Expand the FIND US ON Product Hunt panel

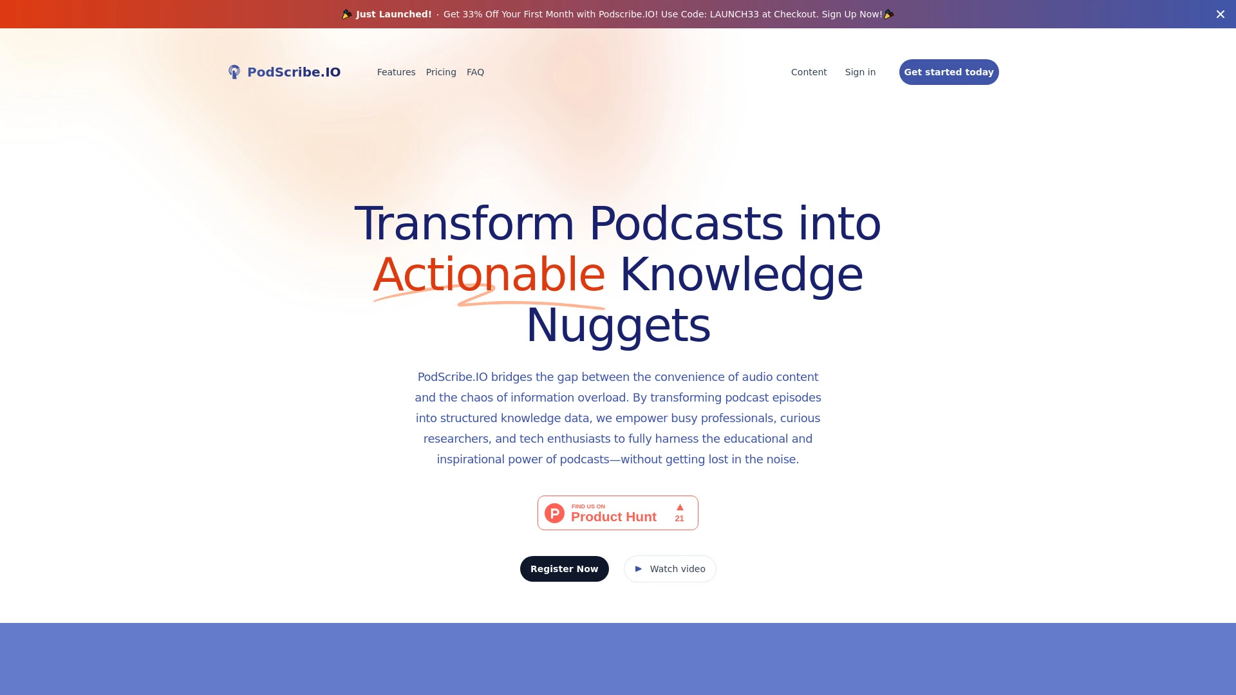tap(617, 512)
